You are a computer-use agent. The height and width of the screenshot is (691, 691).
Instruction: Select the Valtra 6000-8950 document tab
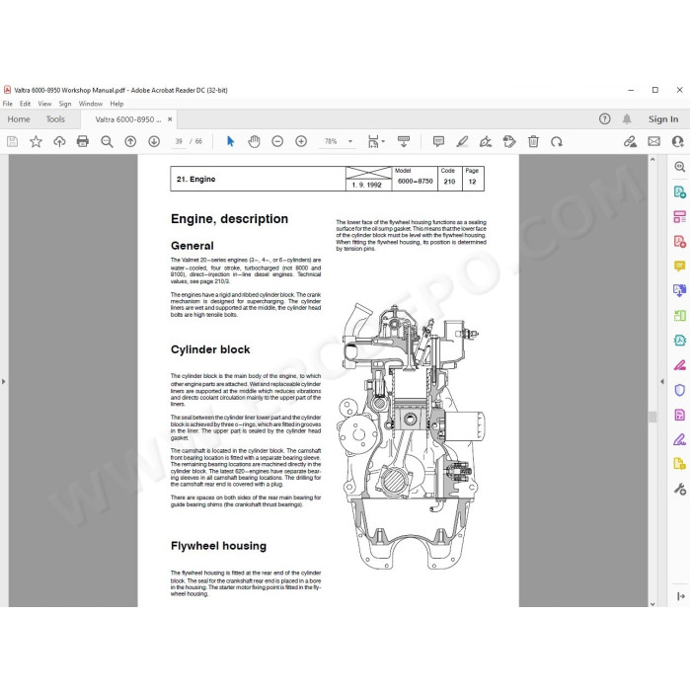[x=128, y=119]
